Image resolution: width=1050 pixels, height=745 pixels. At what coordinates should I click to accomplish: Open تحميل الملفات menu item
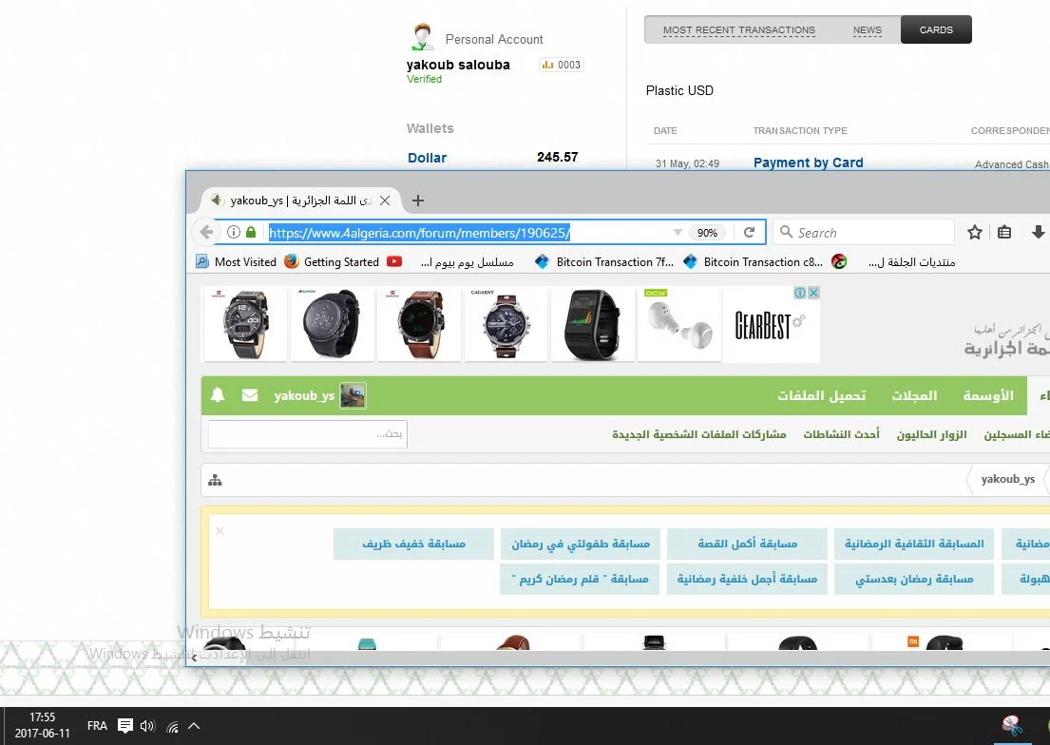click(x=822, y=395)
